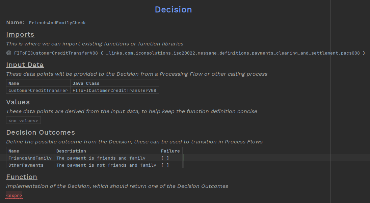The width and height of the screenshot is (370, 203).
Task: Click the Description column header
Action: (x=71, y=150)
